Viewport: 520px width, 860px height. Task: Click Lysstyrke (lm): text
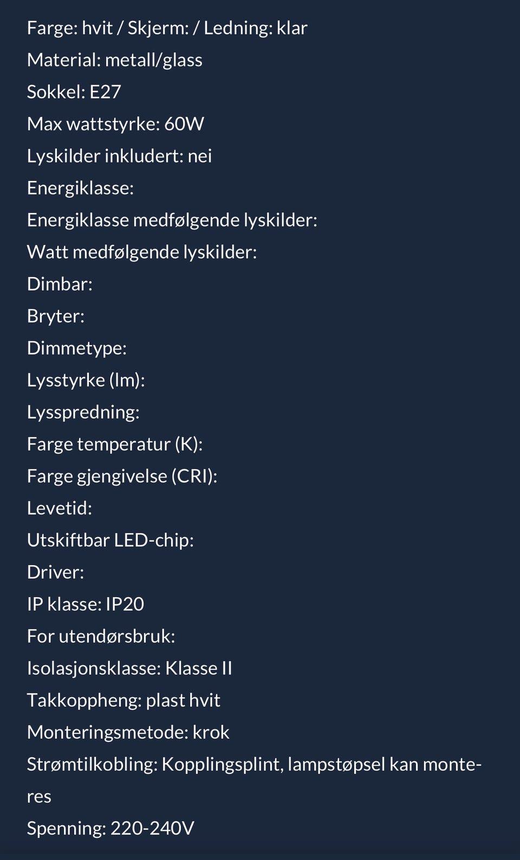tap(86, 380)
